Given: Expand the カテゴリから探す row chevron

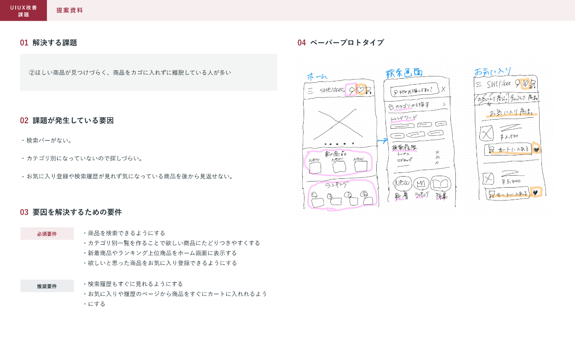Looking at the screenshot, I should (x=444, y=105).
